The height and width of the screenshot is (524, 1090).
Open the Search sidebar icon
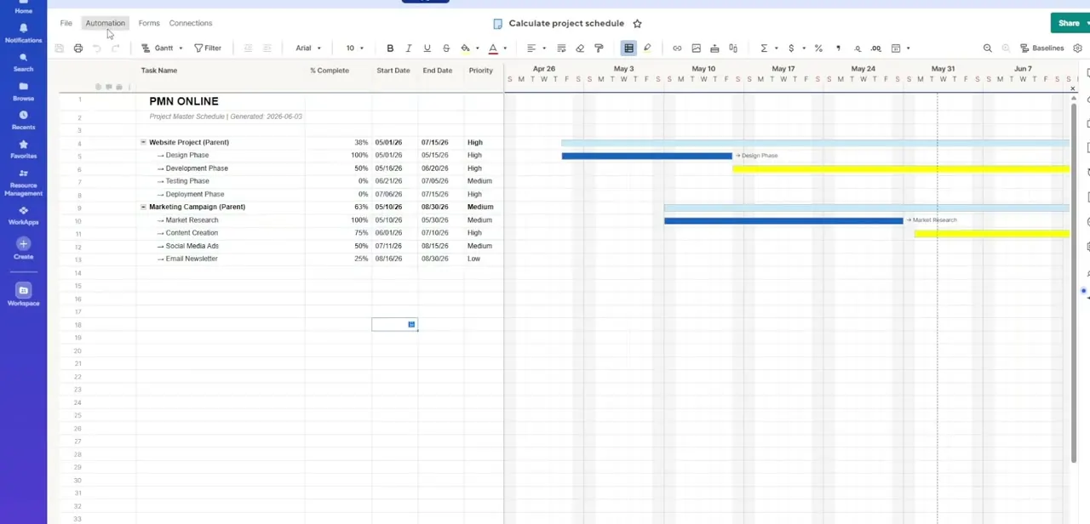(x=23, y=63)
